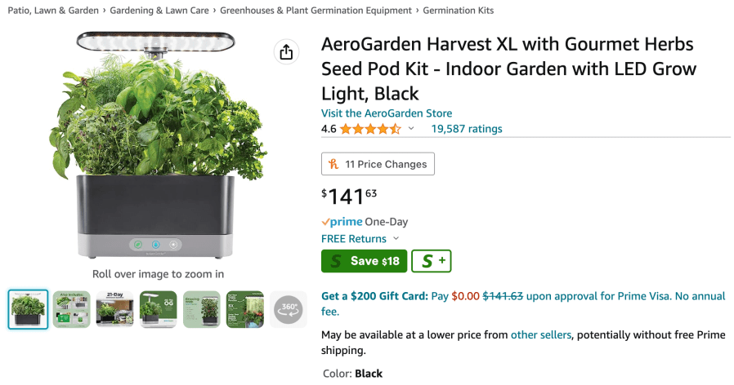Screen dimensions: 734x385
Task: Select the 'Also Includes' thumbnail
Action: coord(71,309)
